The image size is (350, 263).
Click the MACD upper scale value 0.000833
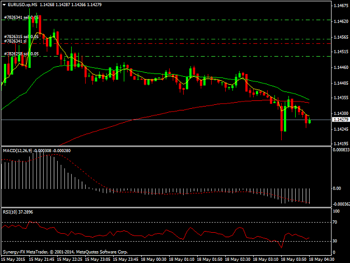click(341, 150)
